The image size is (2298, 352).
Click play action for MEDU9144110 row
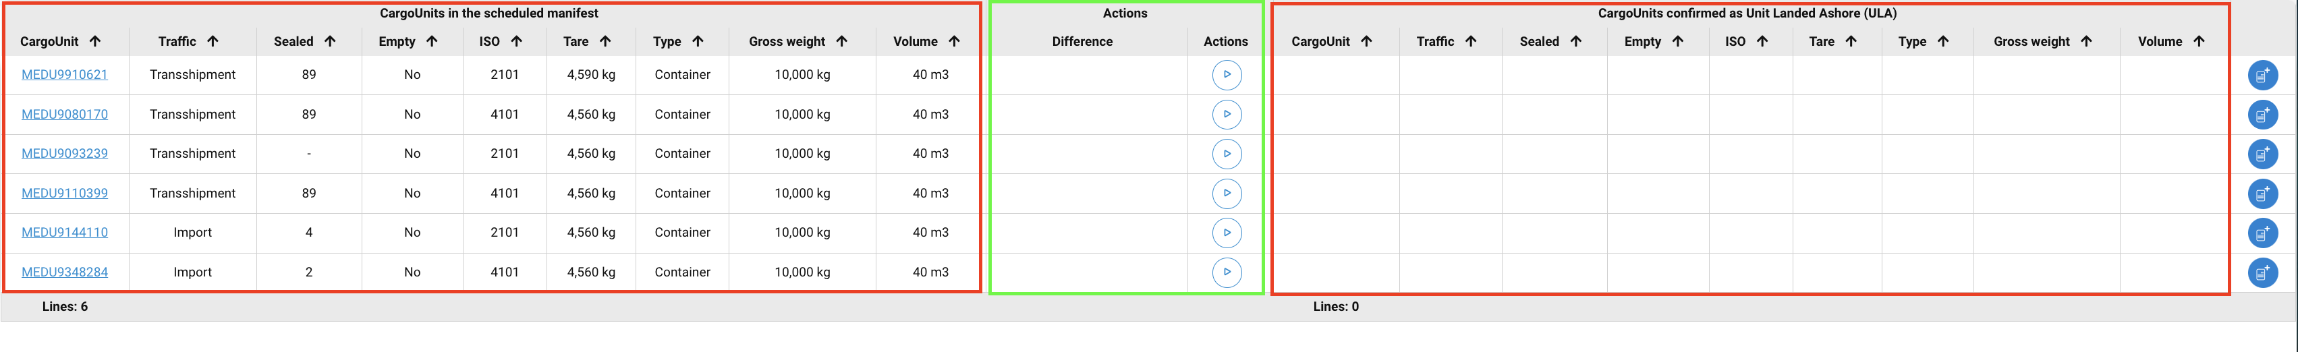pos(1227,233)
